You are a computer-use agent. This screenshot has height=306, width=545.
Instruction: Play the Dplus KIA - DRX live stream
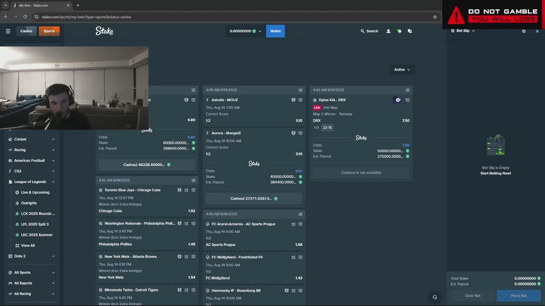coord(398,100)
